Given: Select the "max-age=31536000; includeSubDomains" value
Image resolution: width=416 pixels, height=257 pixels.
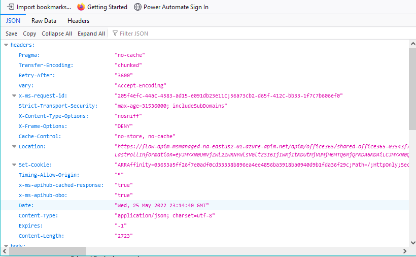Looking at the screenshot, I should 171,106.
